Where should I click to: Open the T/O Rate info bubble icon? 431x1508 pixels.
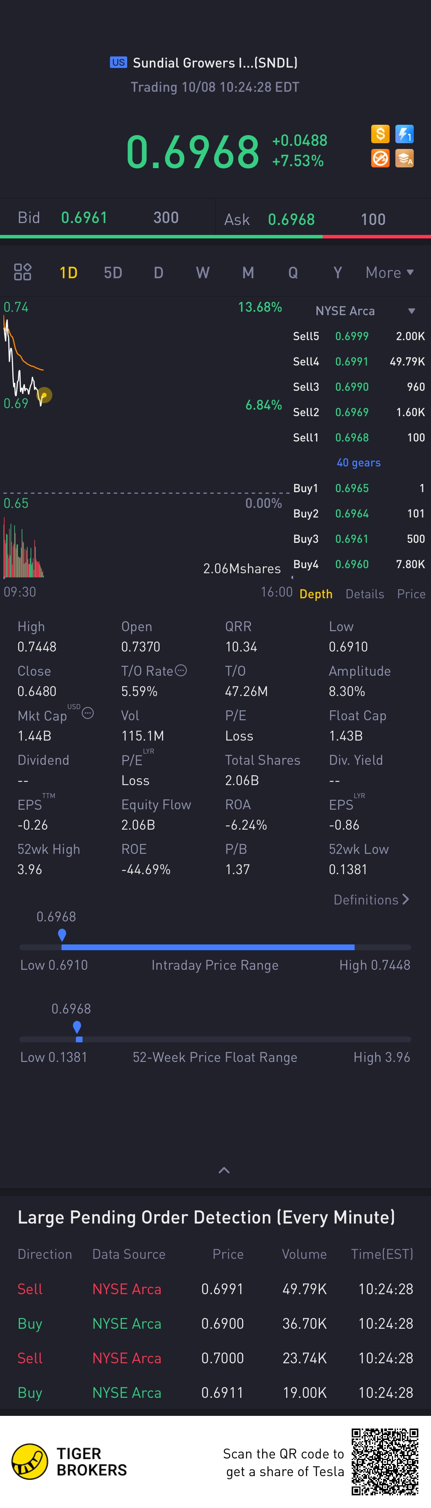(x=181, y=670)
